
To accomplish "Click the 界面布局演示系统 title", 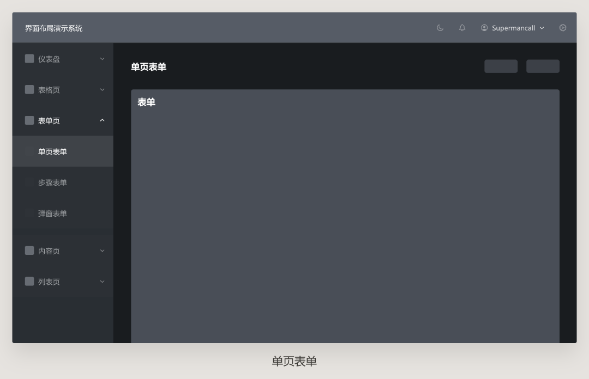I will click(x=53, y=28).
